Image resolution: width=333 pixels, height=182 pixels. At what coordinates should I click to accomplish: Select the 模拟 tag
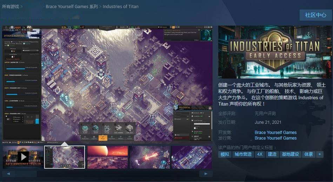[225, 154]
